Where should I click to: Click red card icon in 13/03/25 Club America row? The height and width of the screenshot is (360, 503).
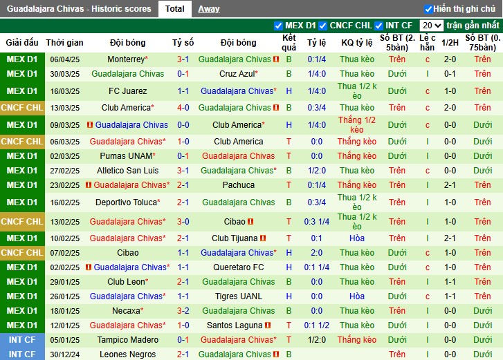click(x=276, y=108)
